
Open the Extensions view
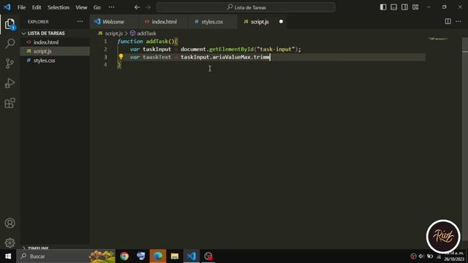tap(10, 103)
